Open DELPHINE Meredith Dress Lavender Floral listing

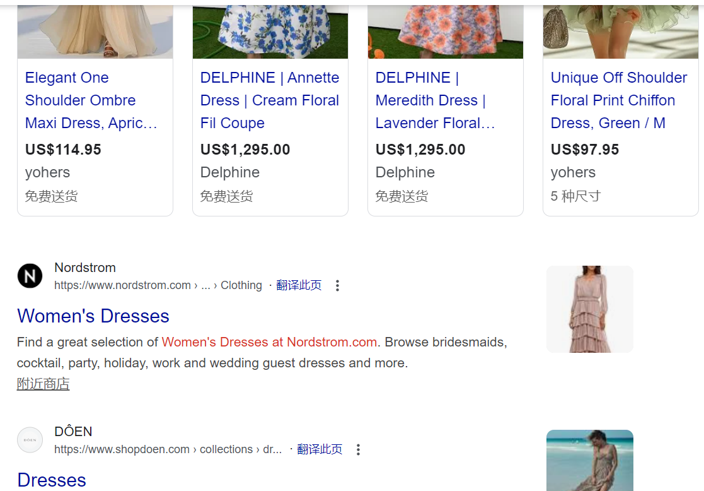(x=435, y=100)
